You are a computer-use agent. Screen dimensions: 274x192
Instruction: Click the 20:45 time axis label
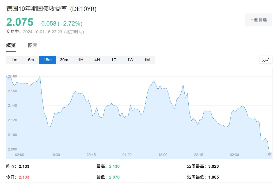click(x=91, y=155)
